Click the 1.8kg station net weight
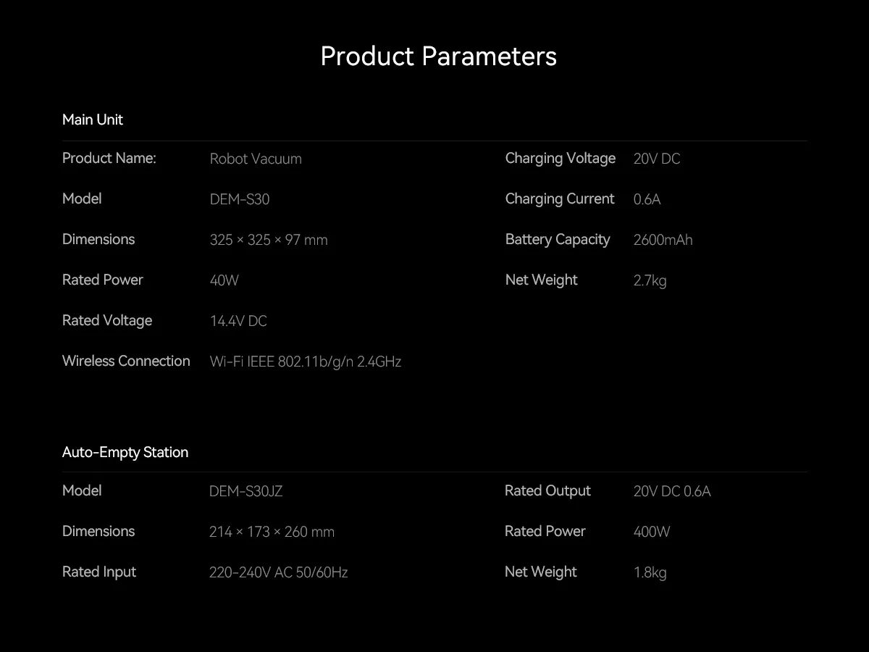The width and height of the screenshot is (869, 652). click(x=650, y=572)
